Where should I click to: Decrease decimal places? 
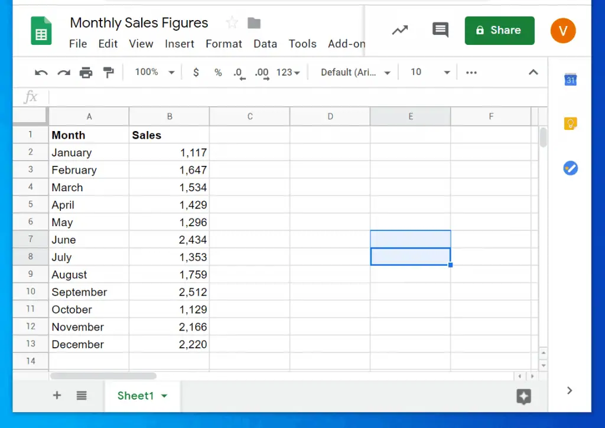(239, 72)
